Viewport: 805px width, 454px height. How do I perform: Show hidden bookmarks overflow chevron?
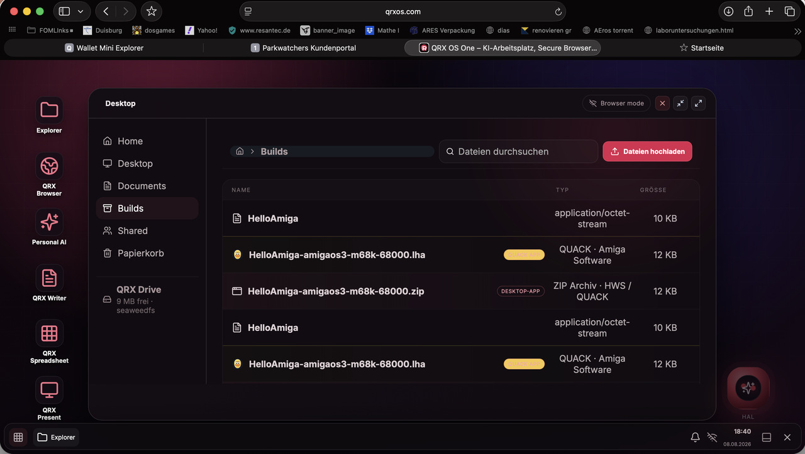797,31
